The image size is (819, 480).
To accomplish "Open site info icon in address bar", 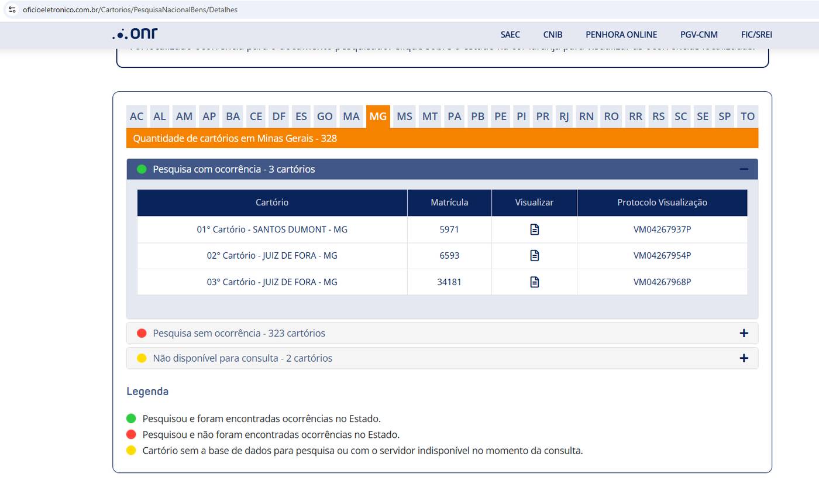I will pos(12,9).
